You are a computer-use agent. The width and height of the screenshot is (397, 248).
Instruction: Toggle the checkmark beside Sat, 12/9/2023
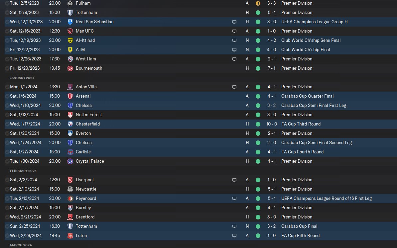click(7, 13)
